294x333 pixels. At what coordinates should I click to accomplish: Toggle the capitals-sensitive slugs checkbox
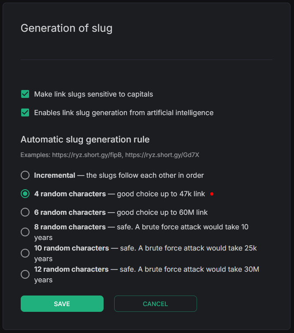pyautogui.click(x=25, y=94)
